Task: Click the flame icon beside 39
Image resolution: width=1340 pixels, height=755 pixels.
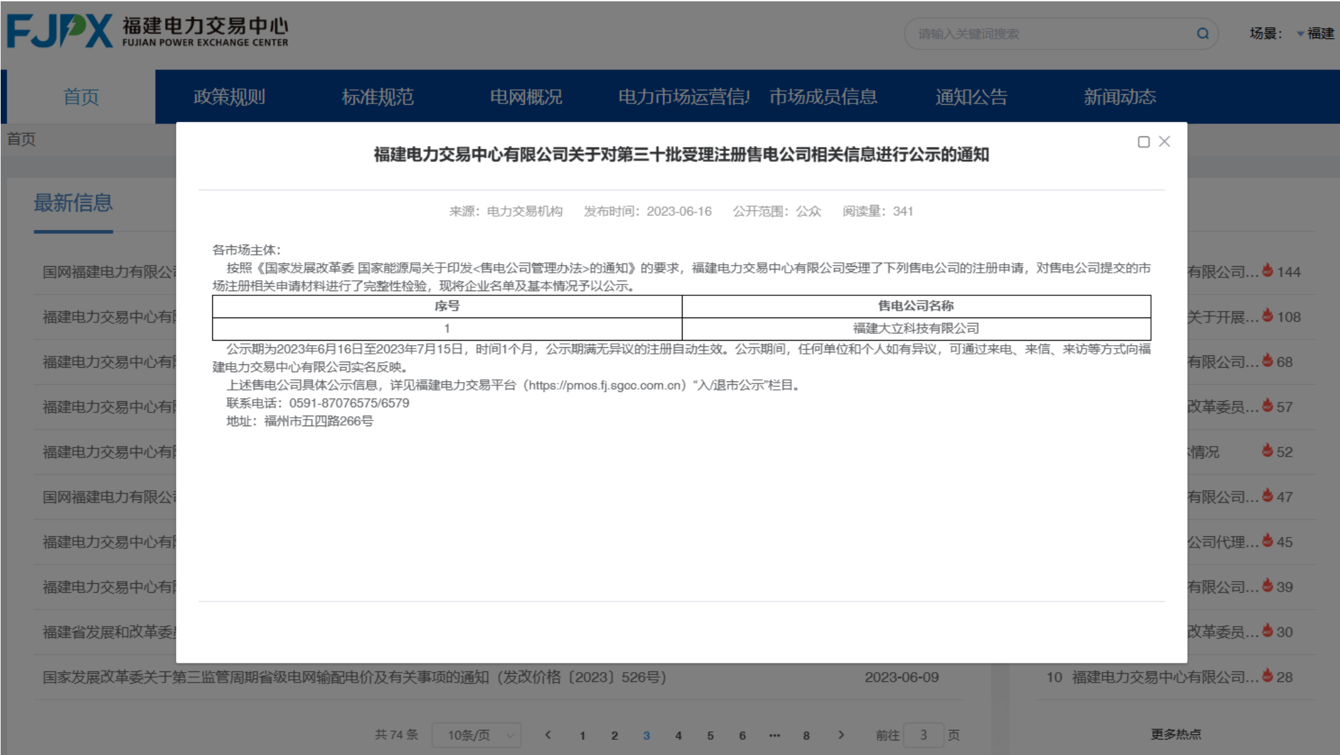Action: pos(1268,586)
